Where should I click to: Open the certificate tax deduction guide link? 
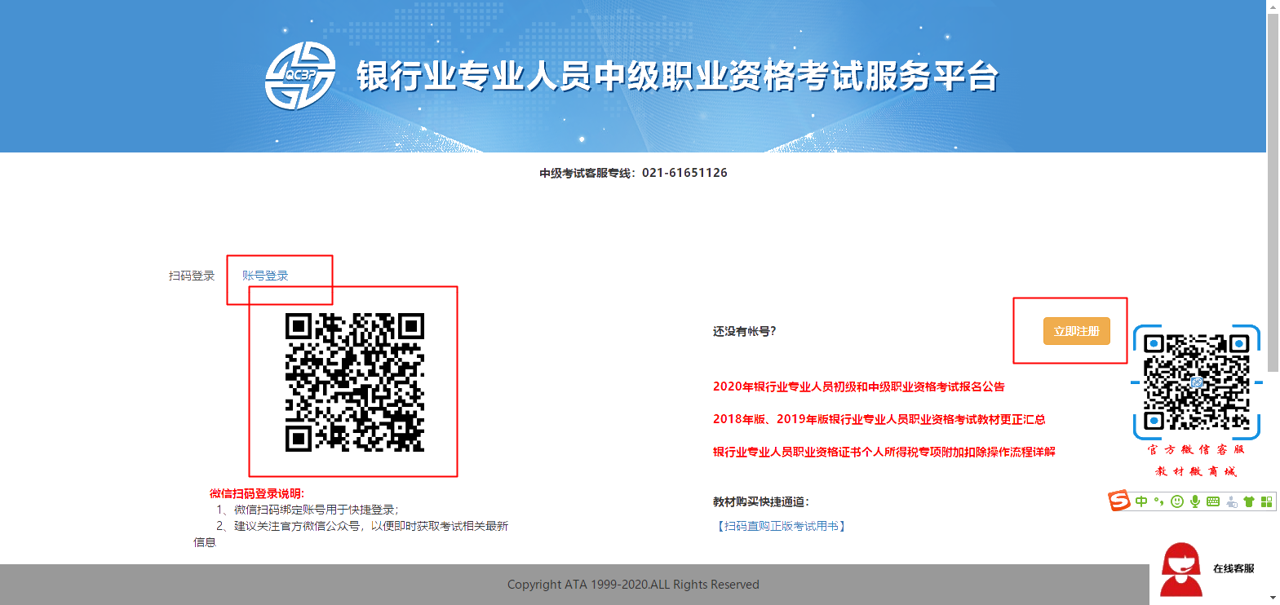[884, 452]
